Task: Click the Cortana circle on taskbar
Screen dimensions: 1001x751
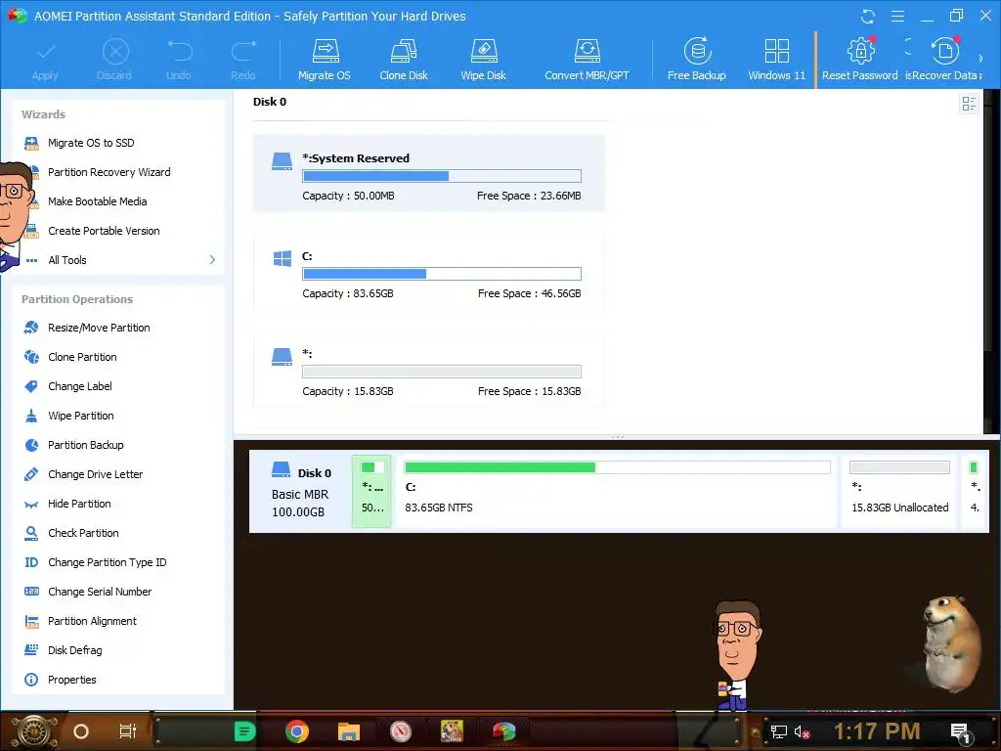Action: 81,731
